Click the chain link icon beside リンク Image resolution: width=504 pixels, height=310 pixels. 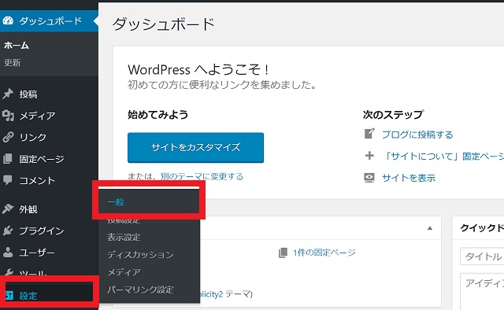[x=8, y=137]
